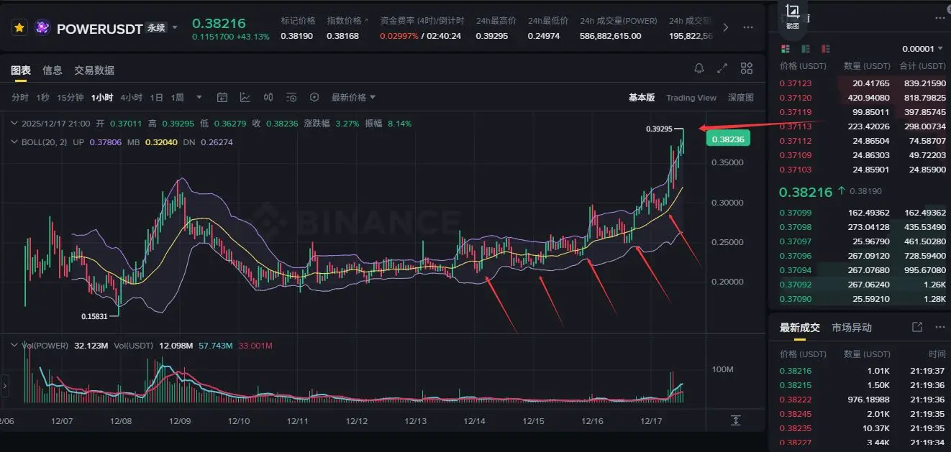The height and width of the screenshot is (452, 951).
Task: Click bid price 0.37096
Action: click(796, 256)
